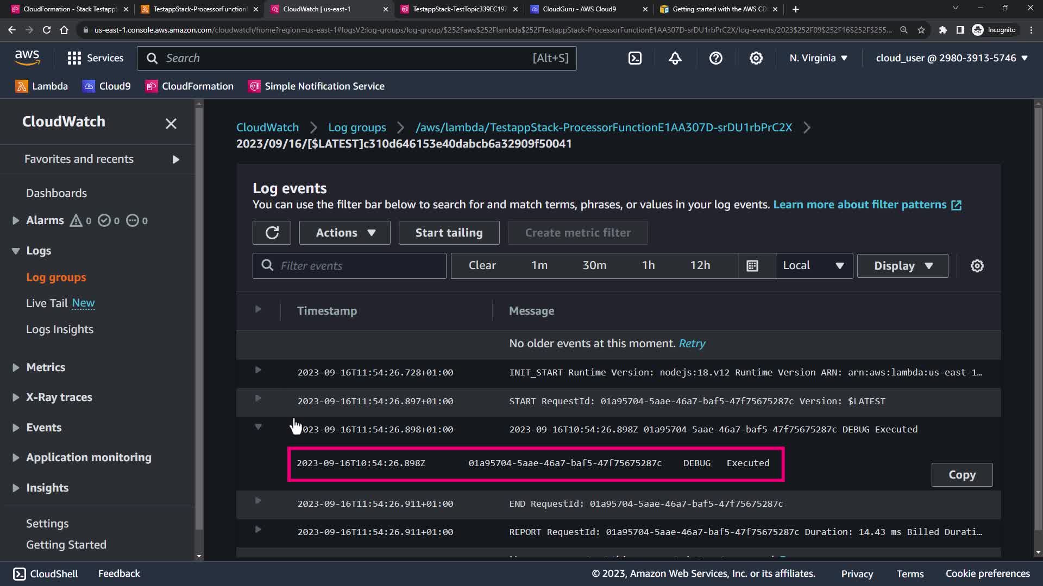
Task: Open log events preferences gear icon
Action: 977,266
